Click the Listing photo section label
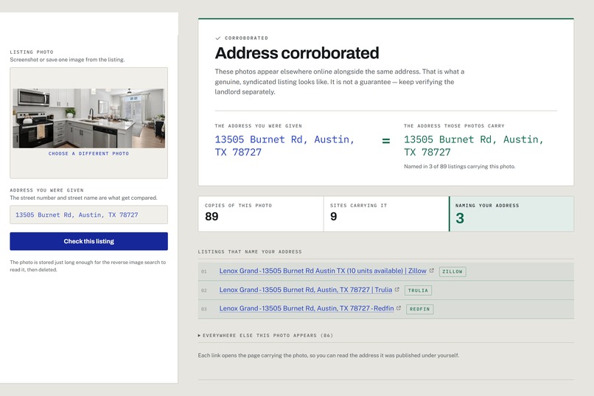594x396 pixels. click(32, 52)
